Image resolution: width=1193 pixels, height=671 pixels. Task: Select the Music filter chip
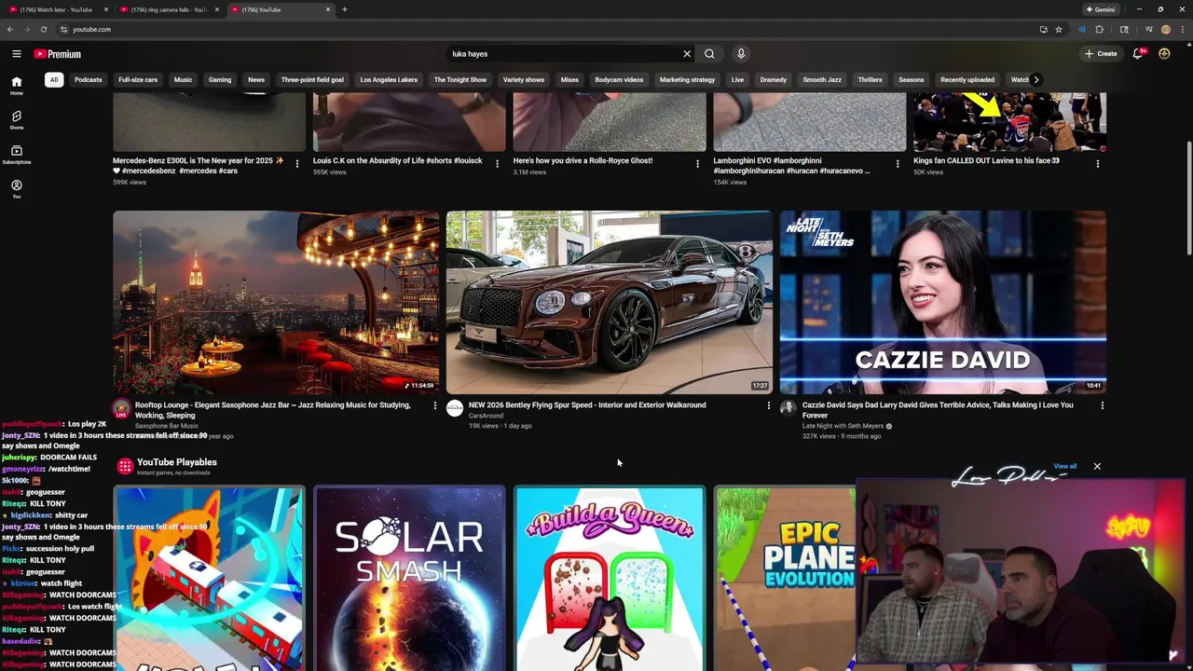tap(183, 79)
